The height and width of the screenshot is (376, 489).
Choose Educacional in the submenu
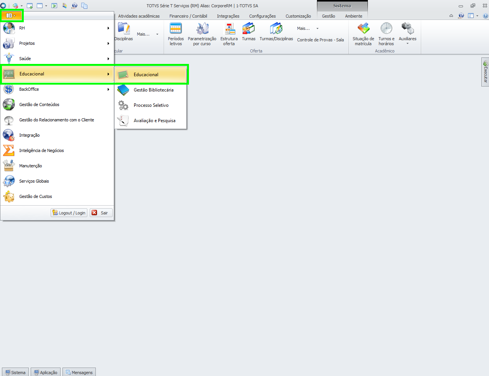tap(151, 75)
